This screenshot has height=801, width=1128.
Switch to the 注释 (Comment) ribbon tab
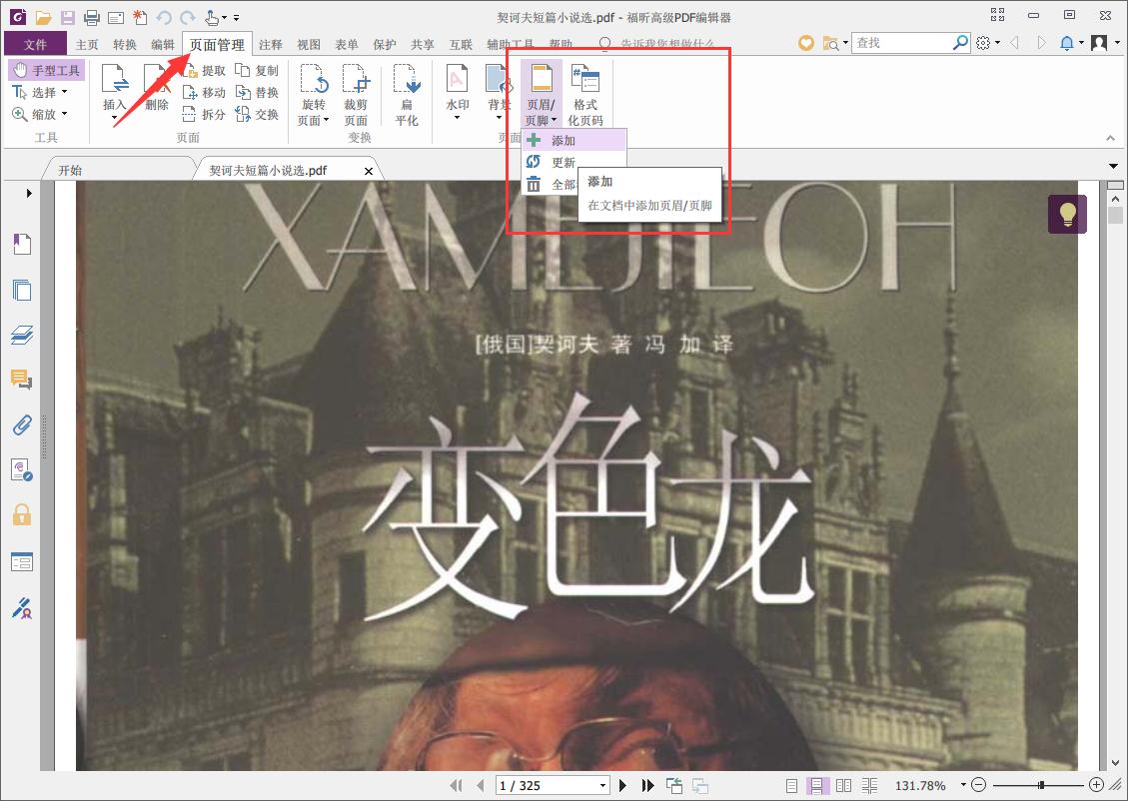[x=269, y=44]
